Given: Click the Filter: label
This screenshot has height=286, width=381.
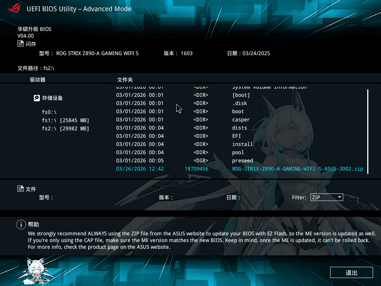Looking at the screenshot, I should pyautogui.click(x=299, y=197).
